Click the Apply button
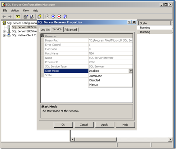 click(105, 125)
